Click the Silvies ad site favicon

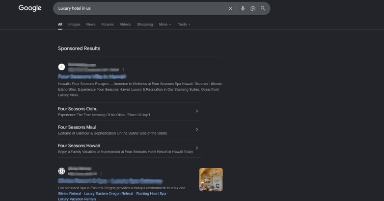[61, 171]
